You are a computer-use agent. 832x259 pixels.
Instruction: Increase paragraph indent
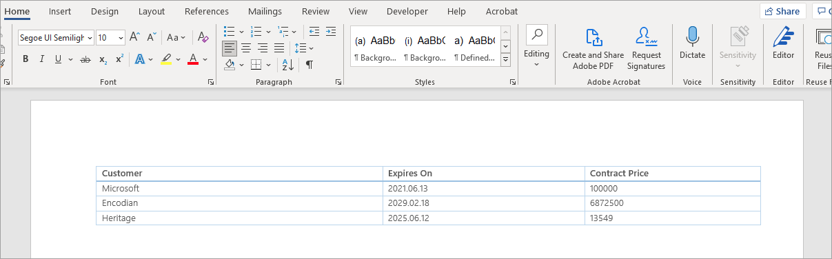point(331,31)
